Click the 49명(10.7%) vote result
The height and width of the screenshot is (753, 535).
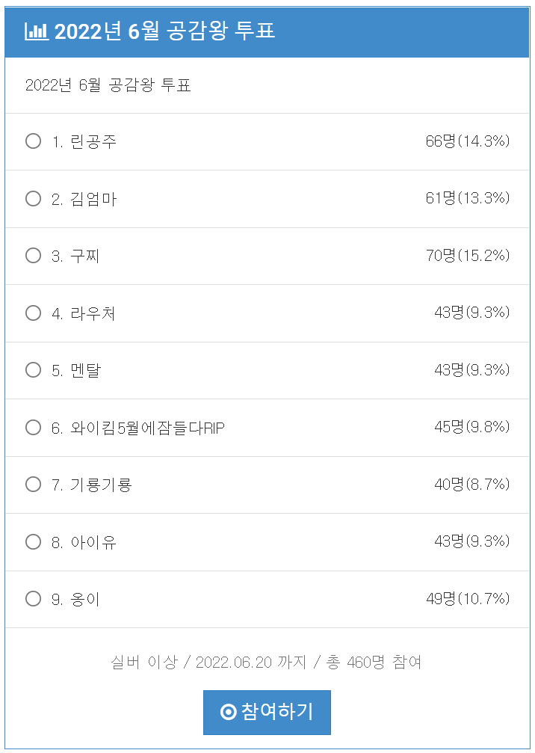tap(468, 598)
